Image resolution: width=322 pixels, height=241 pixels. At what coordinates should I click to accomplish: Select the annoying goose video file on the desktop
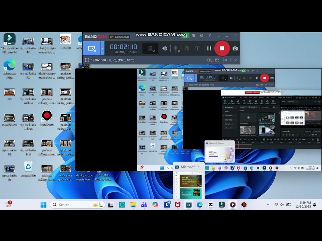point(65,173)
